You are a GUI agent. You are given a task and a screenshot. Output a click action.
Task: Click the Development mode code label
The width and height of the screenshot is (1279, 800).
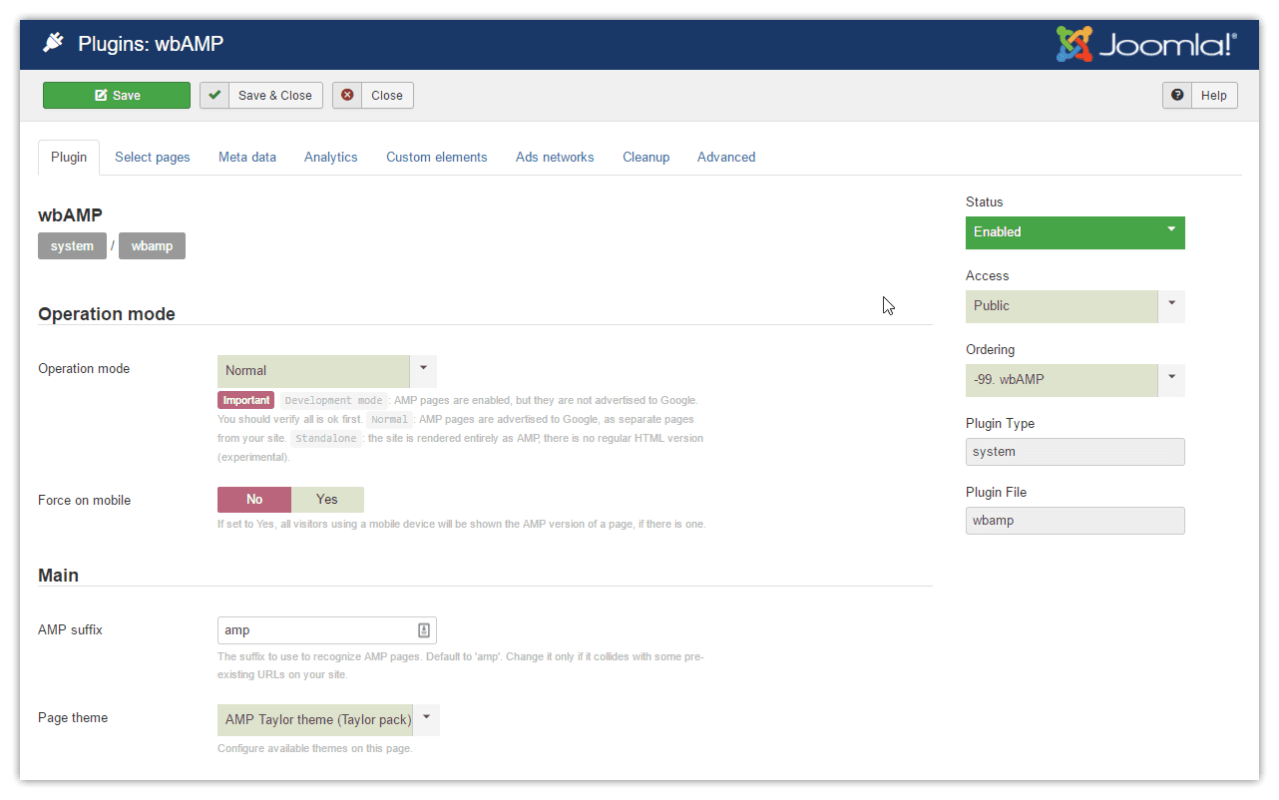(333, 401)
